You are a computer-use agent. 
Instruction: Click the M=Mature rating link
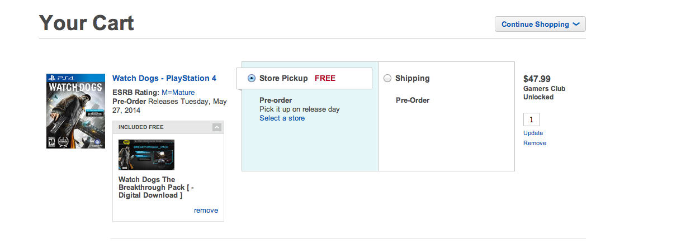pos(178,92)
